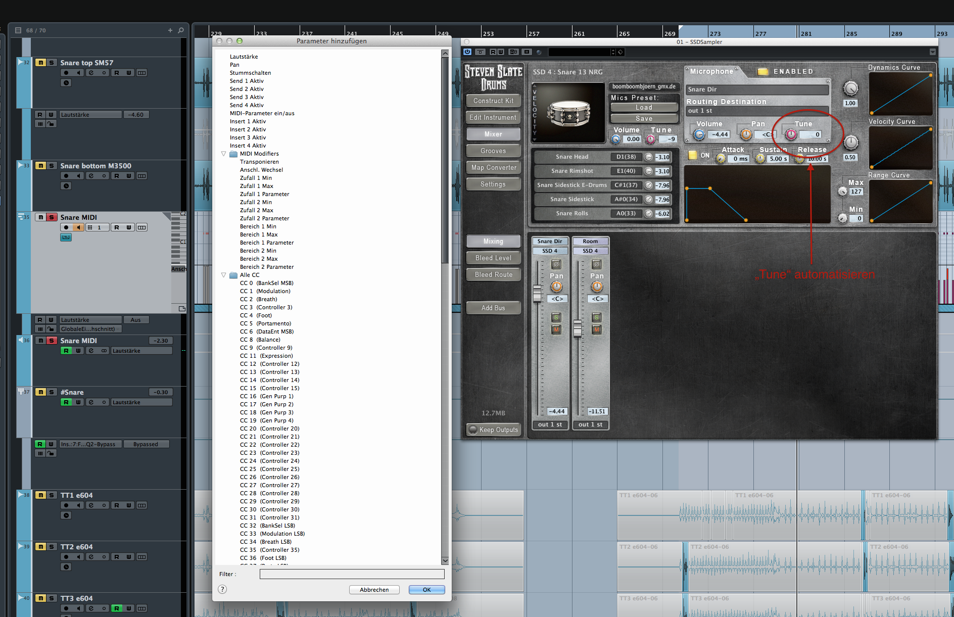Viewport: 954px width, 617px height.
Task: Open the Snare Dir microphone dropdown
Action: (x=757, y=89)
